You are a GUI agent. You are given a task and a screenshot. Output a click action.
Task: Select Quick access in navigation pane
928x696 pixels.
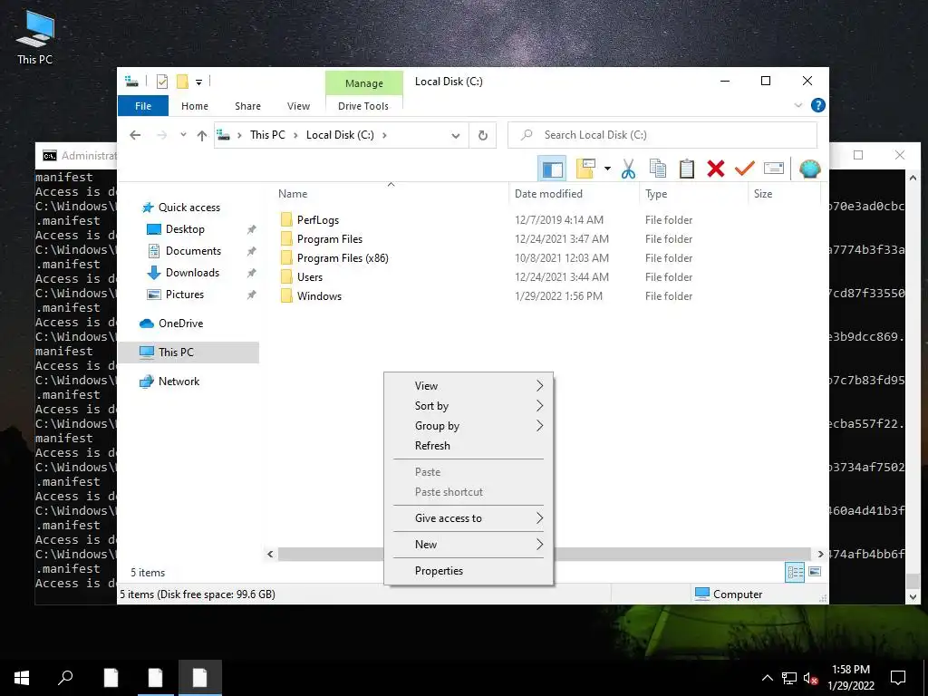point(188,208)
